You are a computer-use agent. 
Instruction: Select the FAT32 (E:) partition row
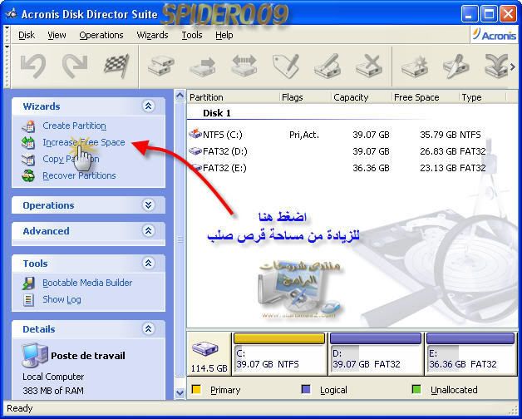337,168
